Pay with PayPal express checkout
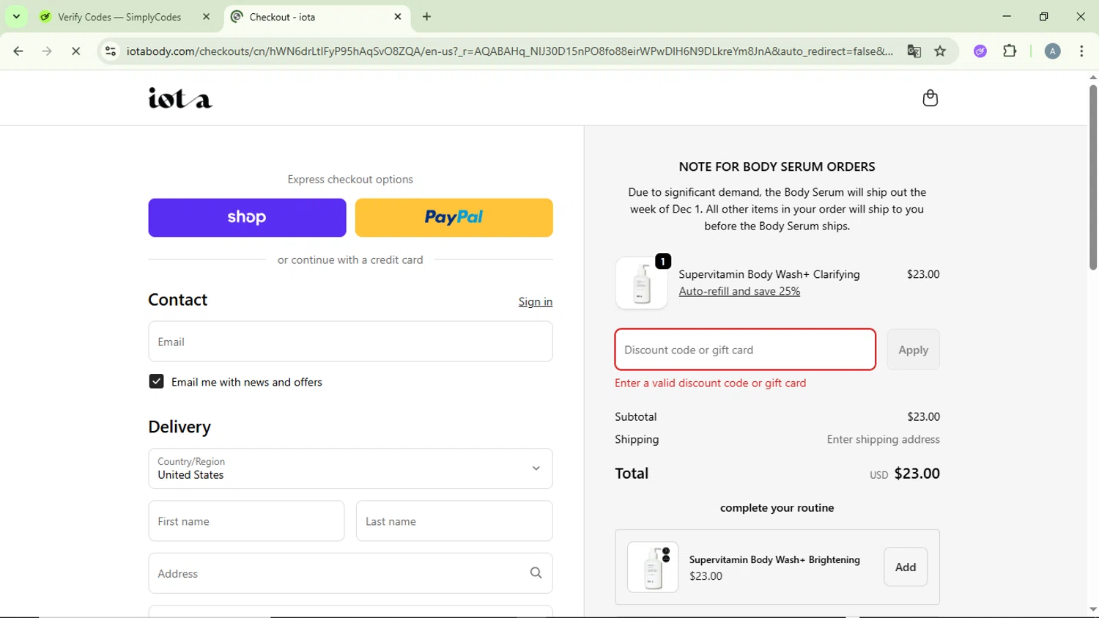Viewport: 1099px width, 618px height. coord(454,218)
